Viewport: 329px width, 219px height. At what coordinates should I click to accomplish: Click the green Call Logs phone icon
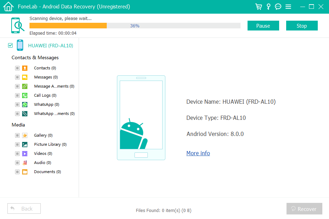25,95
